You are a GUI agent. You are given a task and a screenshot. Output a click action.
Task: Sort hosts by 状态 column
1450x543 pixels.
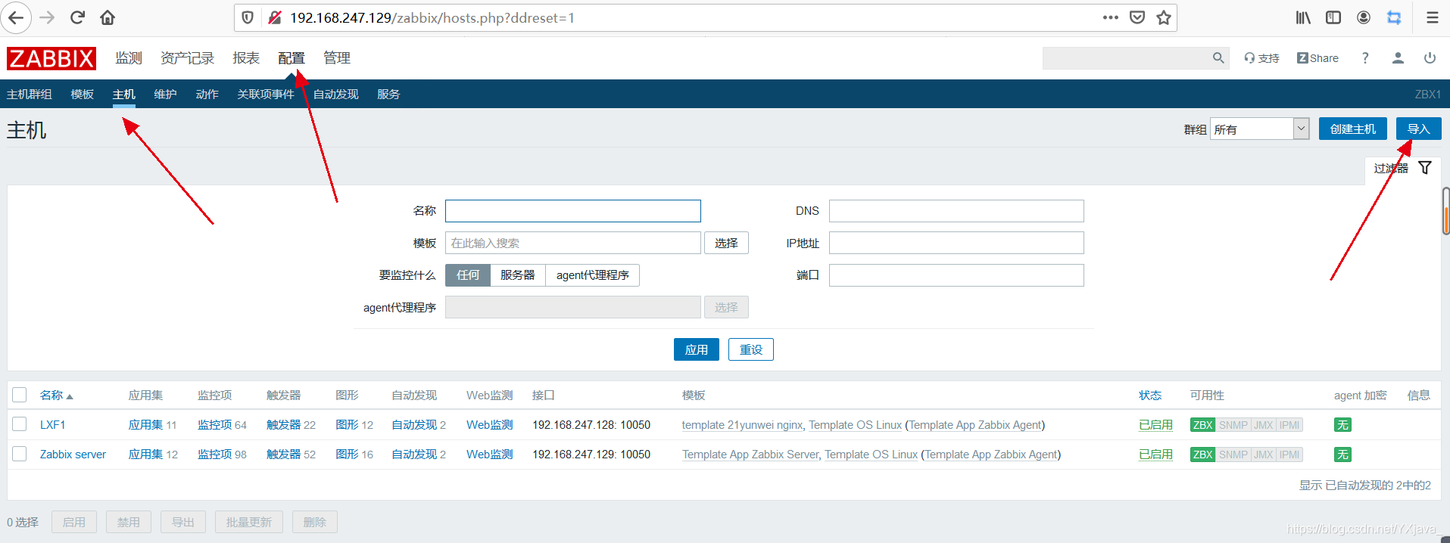point(1150,396)
